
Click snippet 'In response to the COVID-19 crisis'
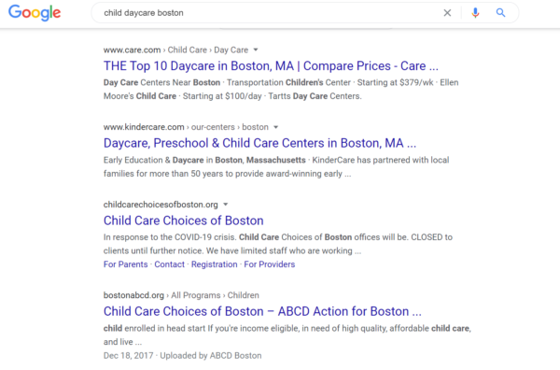[x=170, y=237]
